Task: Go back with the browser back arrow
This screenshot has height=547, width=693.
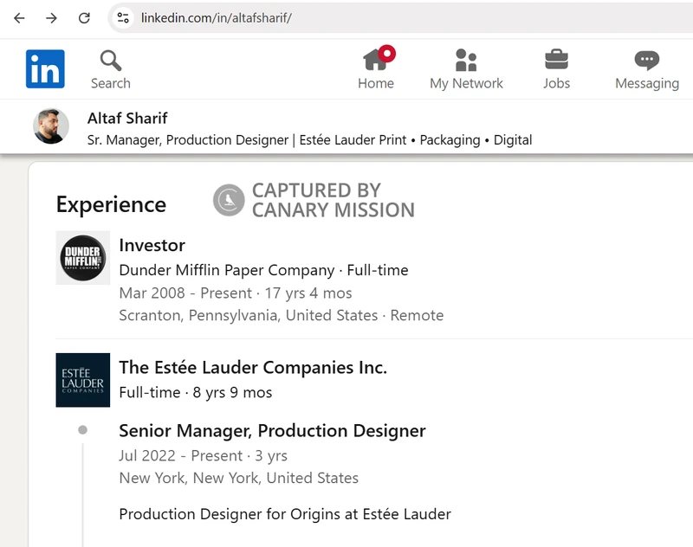Action: coord(19,18)
